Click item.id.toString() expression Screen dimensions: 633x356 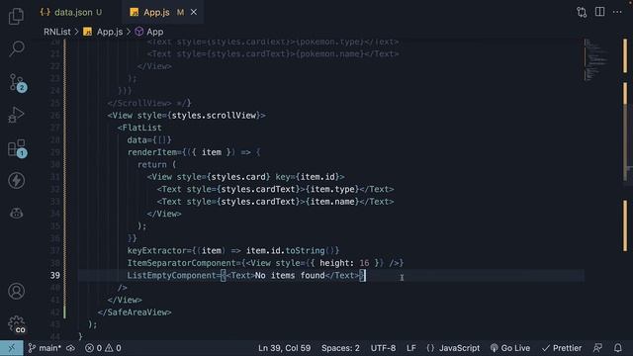click(290, 250)
